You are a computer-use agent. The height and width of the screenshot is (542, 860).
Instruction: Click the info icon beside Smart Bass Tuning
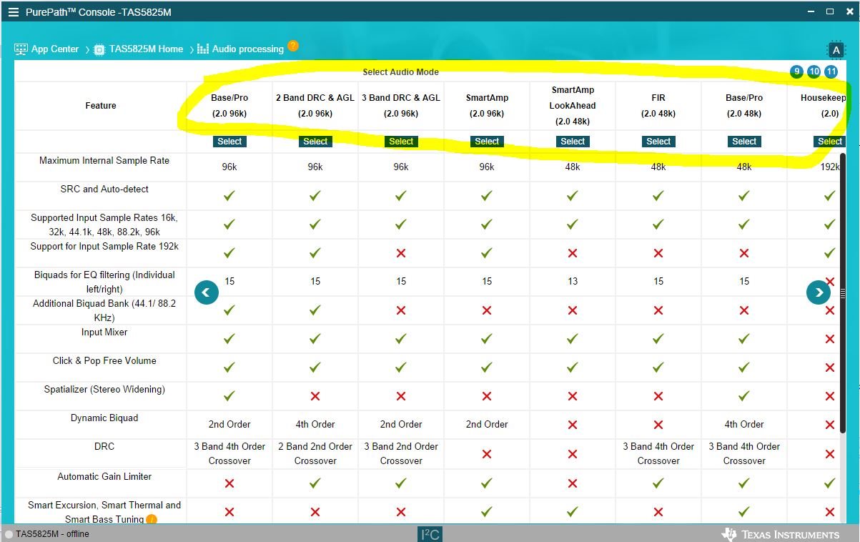(152, 520)
